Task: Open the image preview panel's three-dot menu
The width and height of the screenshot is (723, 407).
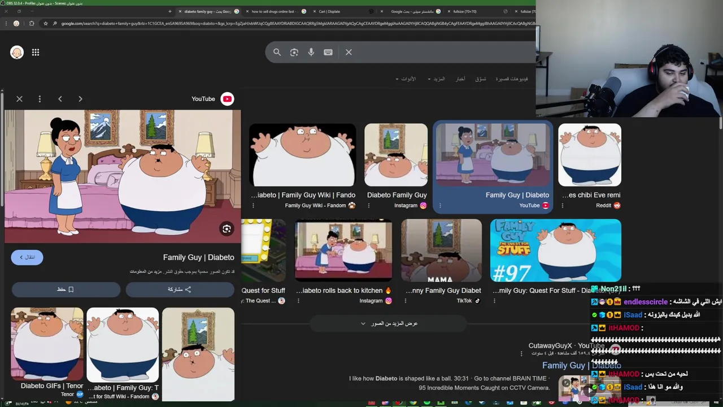Action: coord(40,99)
